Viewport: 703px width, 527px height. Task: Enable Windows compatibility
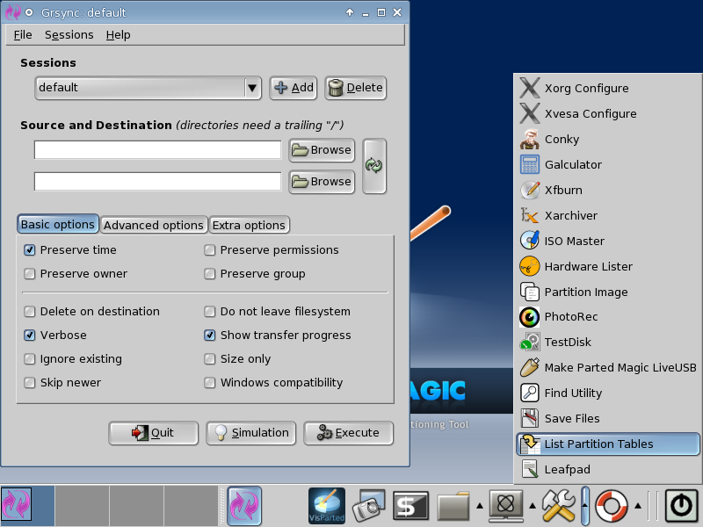coord(209,383)
